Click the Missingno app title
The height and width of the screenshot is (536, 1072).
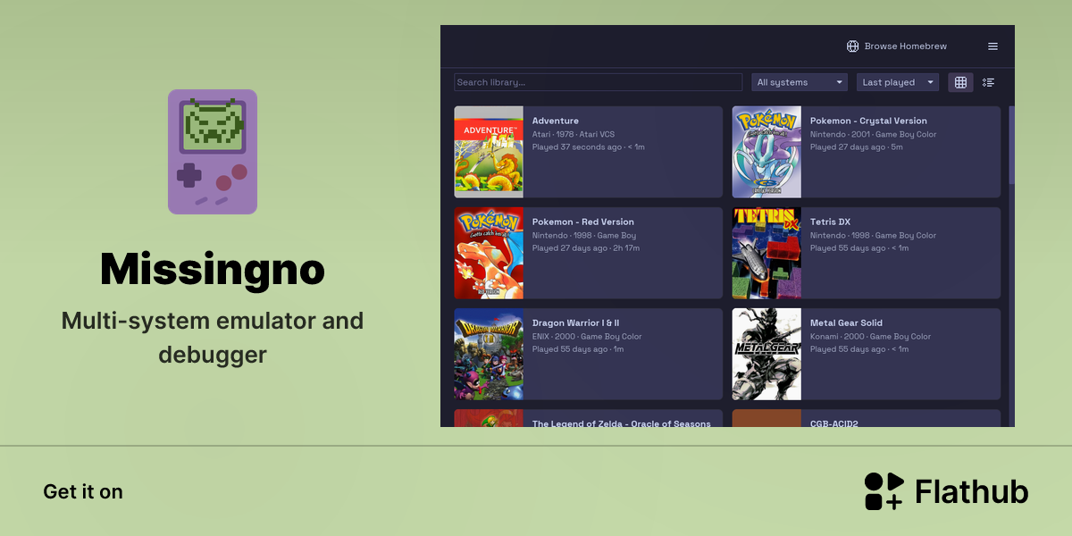coord(213,269)
